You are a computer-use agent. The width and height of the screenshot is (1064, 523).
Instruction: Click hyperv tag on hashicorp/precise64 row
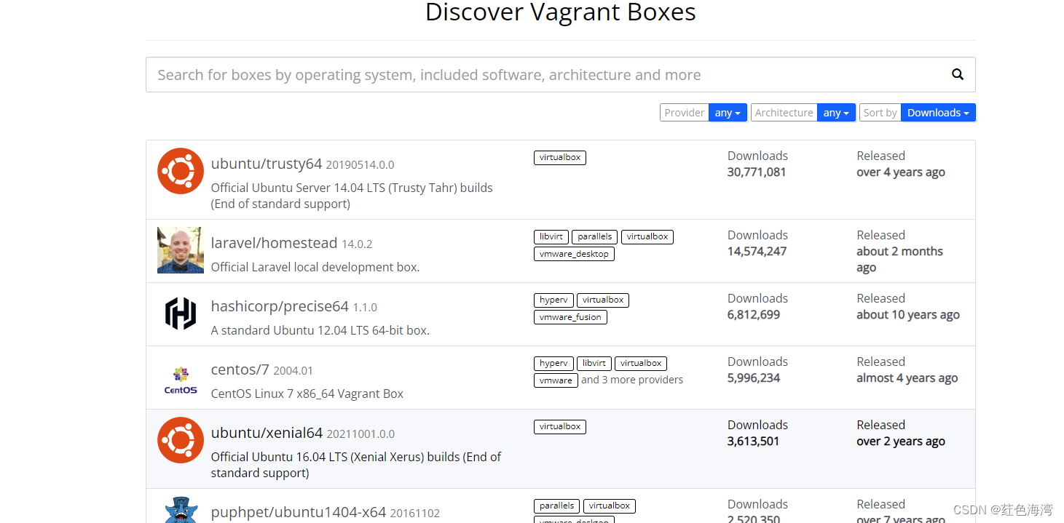point(553,300)
